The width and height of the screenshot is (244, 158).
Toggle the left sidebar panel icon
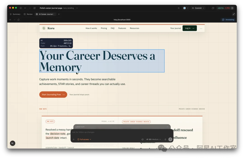(x=21, y=8)
